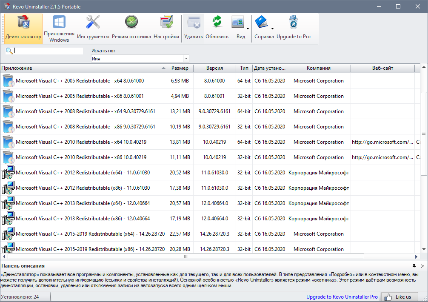The height and width of the screenshot is (302, 428).
Task: Open the Деинсталлятор toolbar icon
Action: coord(23,28)
